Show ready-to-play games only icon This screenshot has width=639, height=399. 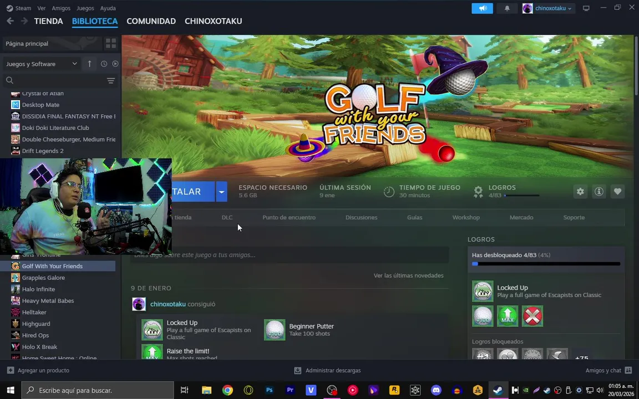(x=115, y=64)
